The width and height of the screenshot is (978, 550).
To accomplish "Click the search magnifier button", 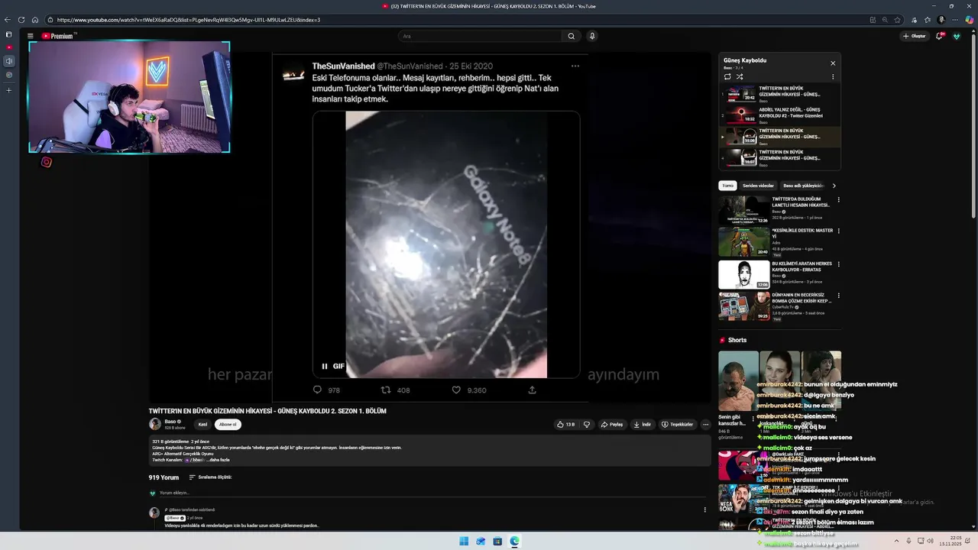I will pyautogui.click(x=571, y=36).
